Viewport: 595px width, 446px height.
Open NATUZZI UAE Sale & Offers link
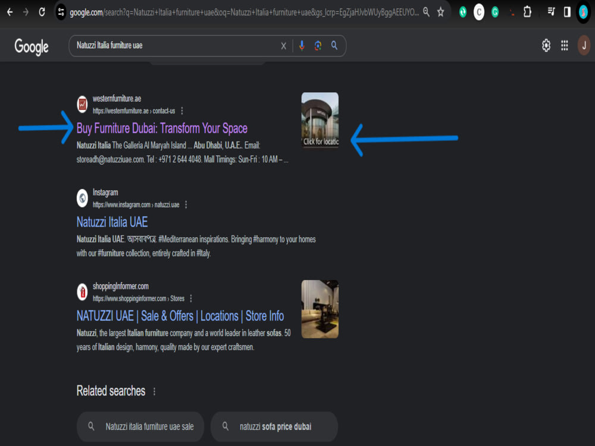180,316
